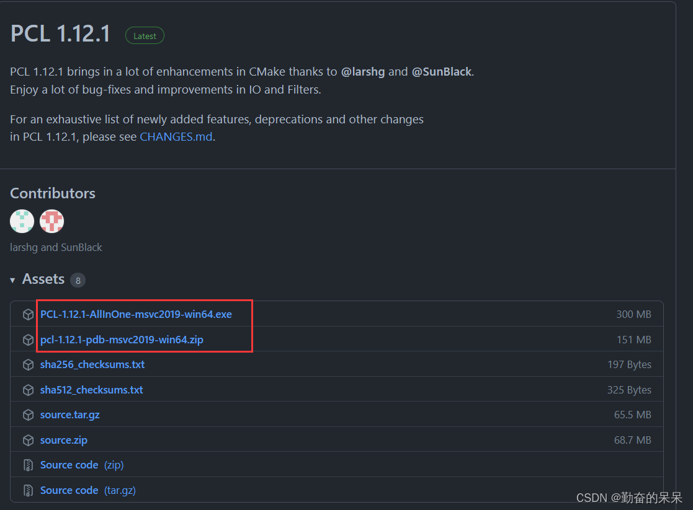
Task: Open larshg contributor avatar
Action: coord(22,221)
